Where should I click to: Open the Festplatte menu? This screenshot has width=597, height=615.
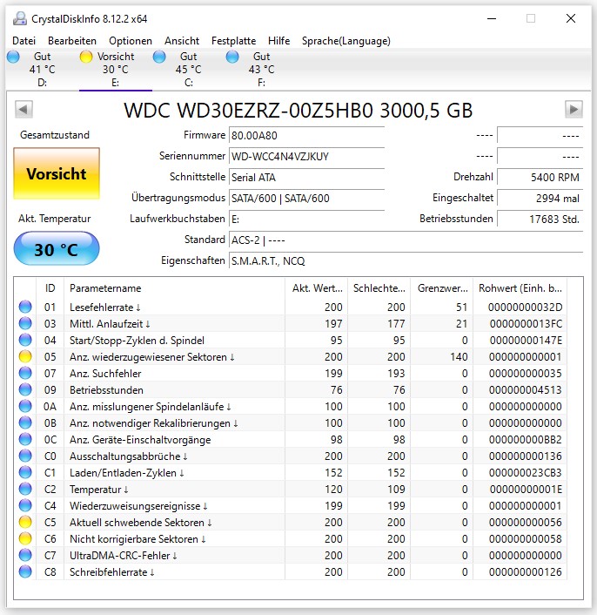233,41
